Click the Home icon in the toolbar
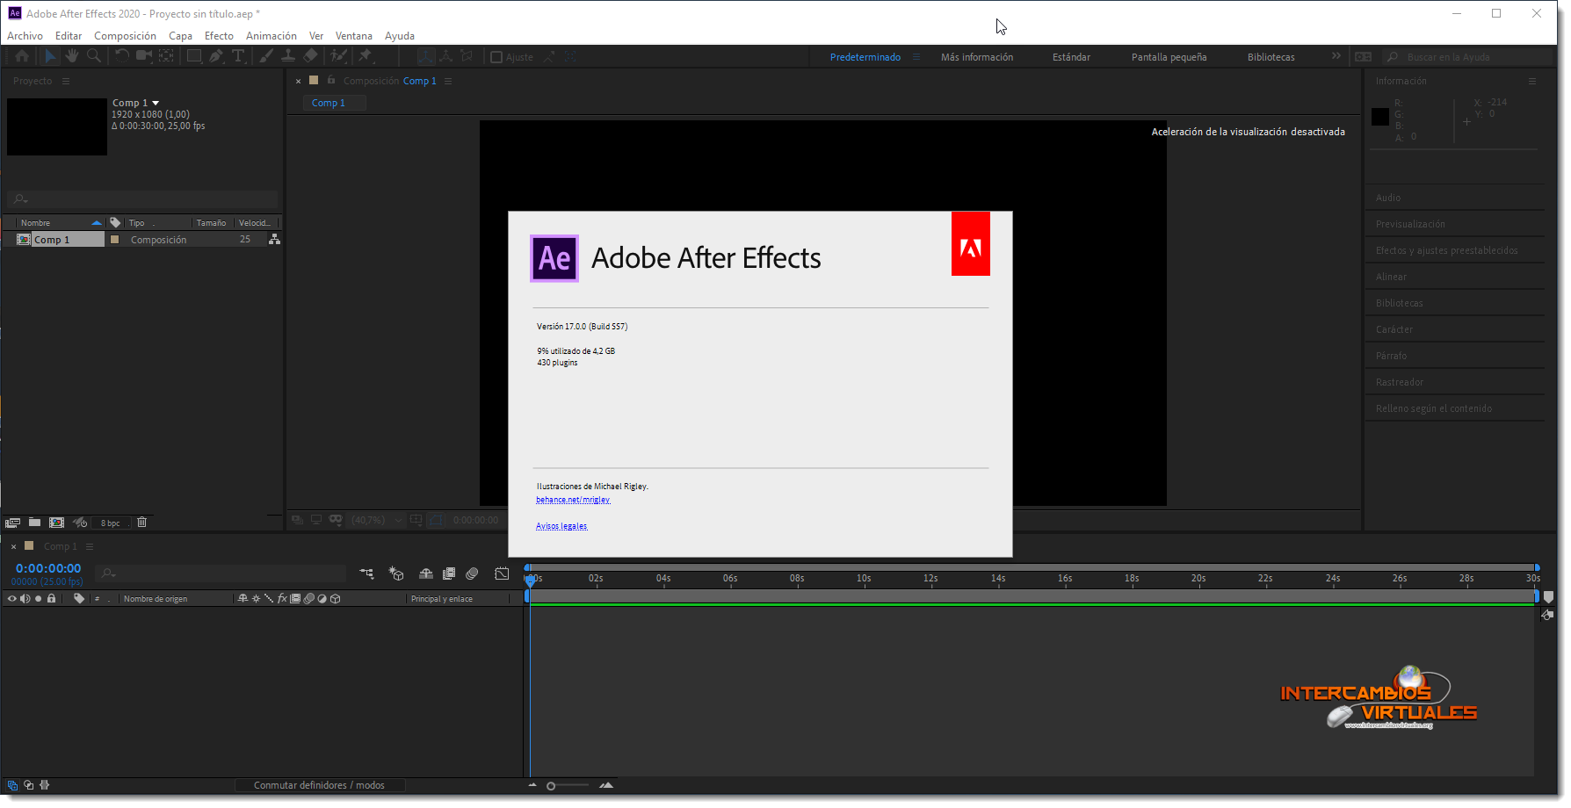The image size is (1571, 808). pos(22,56)
